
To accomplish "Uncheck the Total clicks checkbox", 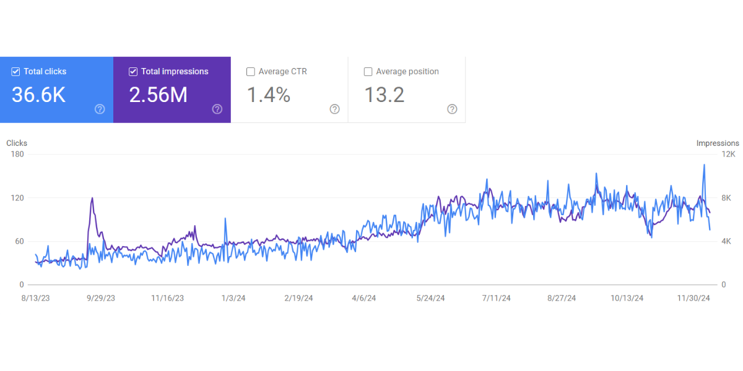I will pos(15,72).
